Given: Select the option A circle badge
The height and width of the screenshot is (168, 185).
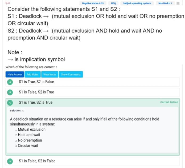Looking at the screenshot, I should coord(10,82).
